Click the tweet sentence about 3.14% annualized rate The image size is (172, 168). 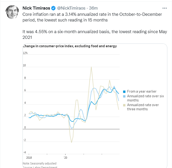click(x=92, y=17)
